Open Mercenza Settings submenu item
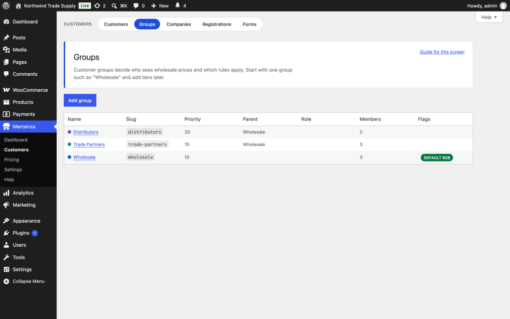This screenshot has width=510, height=319. coord(13,169)
